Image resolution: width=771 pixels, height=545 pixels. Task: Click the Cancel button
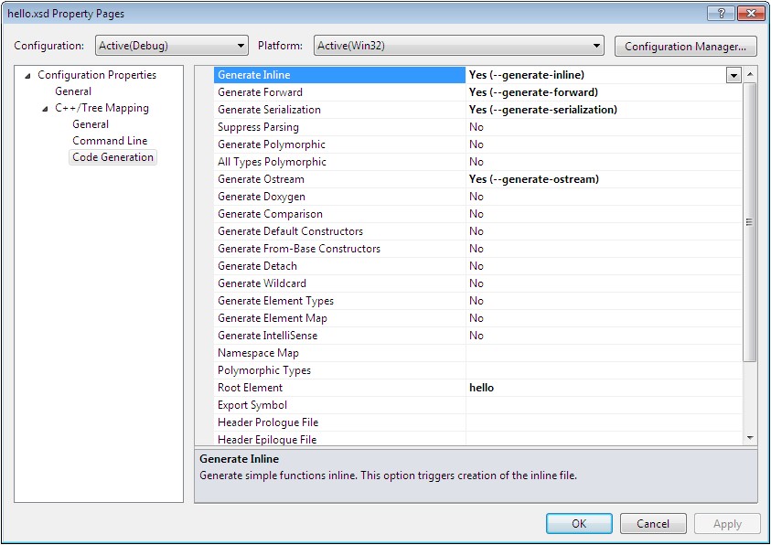653,523
